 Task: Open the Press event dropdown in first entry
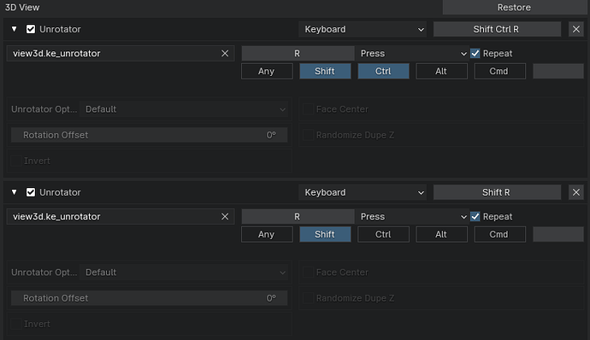pyautogui.click(x=412, y=54)
